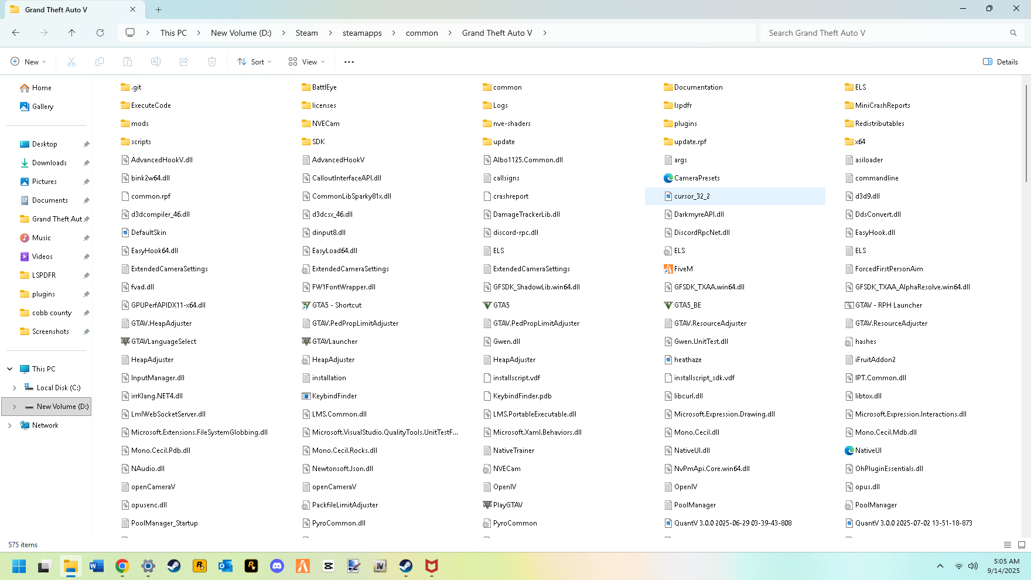This screenshot has height=580, width=1031.
Task: Go back with the Back arrow
Action: tap(16, 33)
